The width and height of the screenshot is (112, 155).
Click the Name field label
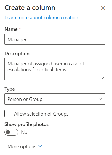[x=11, y=29]
